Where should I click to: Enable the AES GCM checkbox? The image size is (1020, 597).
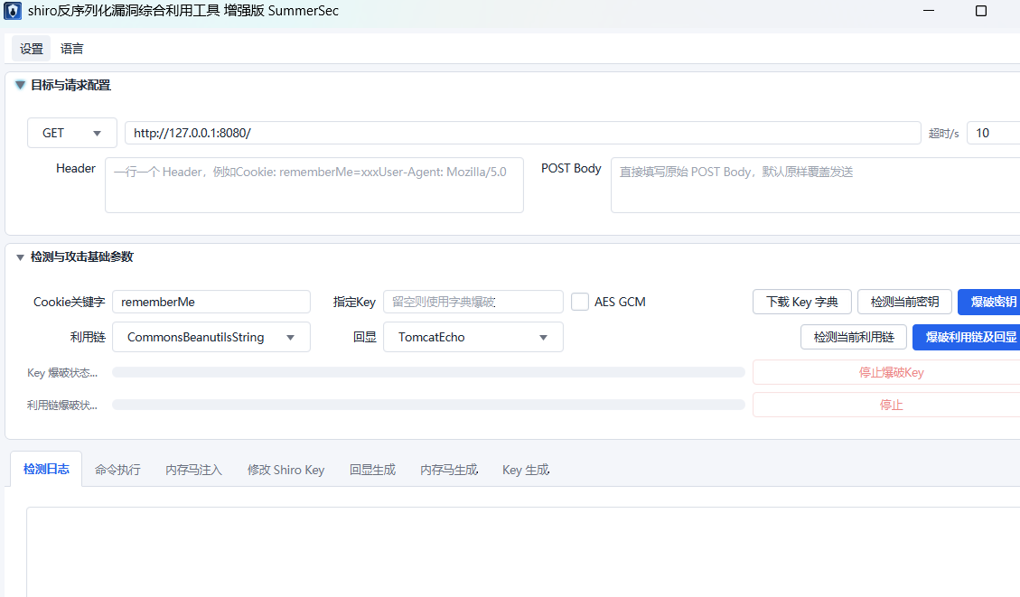(580, 302)
